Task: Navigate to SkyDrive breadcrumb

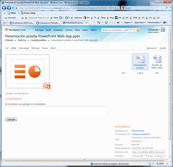Action: [x=22, y=40]
